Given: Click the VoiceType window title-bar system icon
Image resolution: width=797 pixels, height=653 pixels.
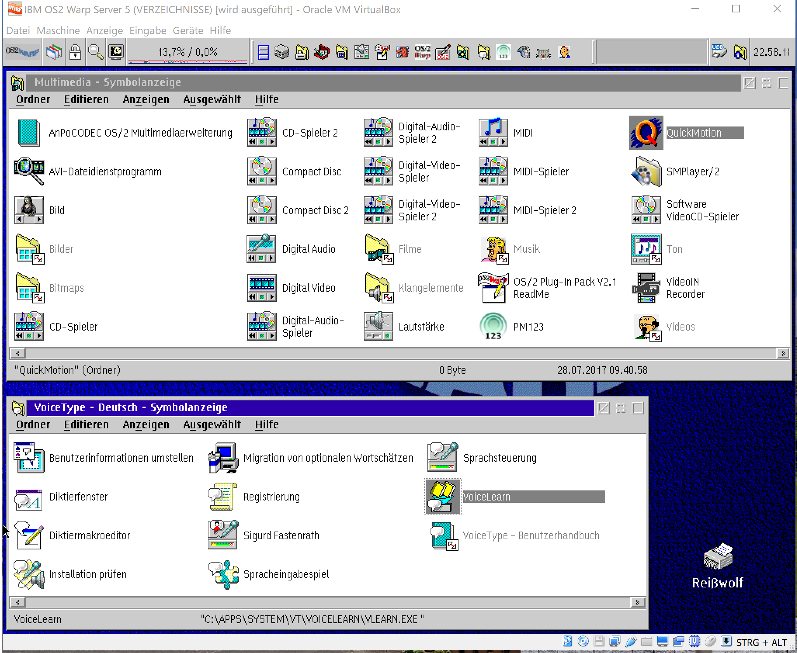Looking at the screenshot, I should coord(18,408).
